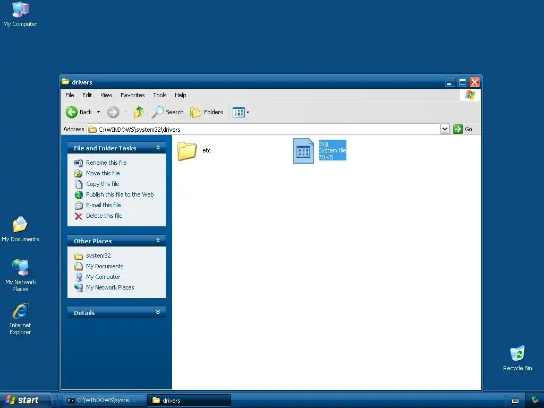544x408 pixels.
Task: Open My Computer in Other Places
Action: click(x=103, y=277)
